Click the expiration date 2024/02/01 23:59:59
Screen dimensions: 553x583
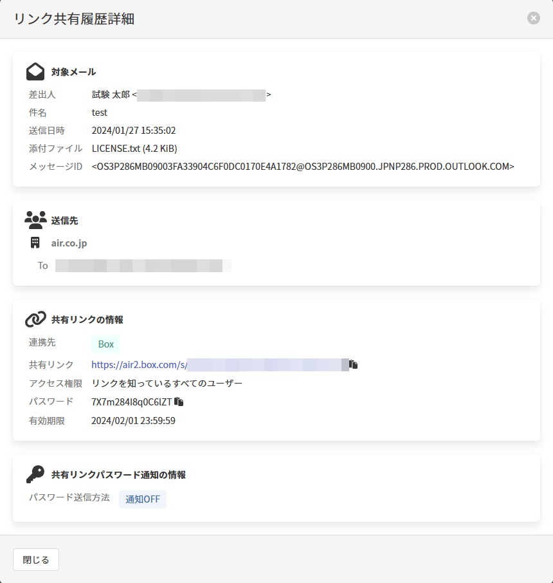pos(134,421)
